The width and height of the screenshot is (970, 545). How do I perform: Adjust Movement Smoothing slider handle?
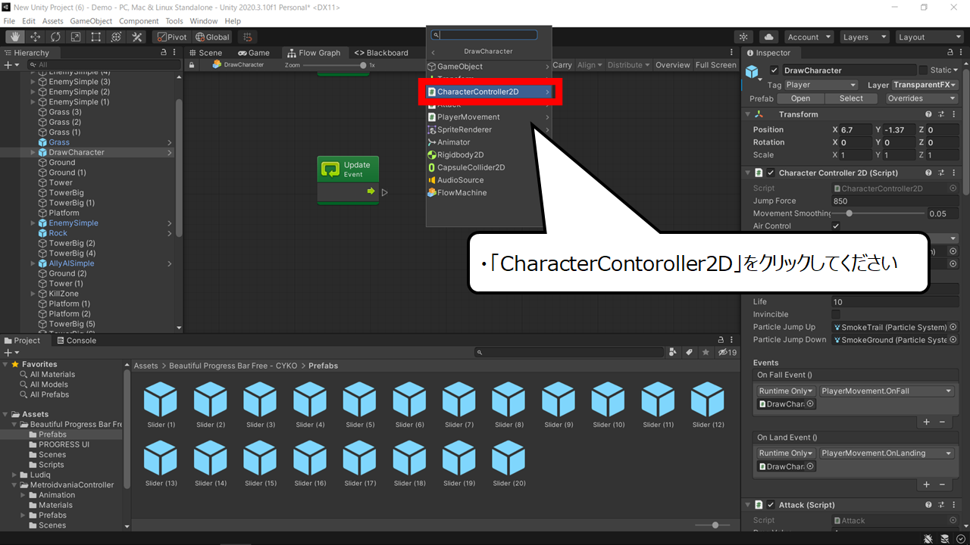click(849, 213)
